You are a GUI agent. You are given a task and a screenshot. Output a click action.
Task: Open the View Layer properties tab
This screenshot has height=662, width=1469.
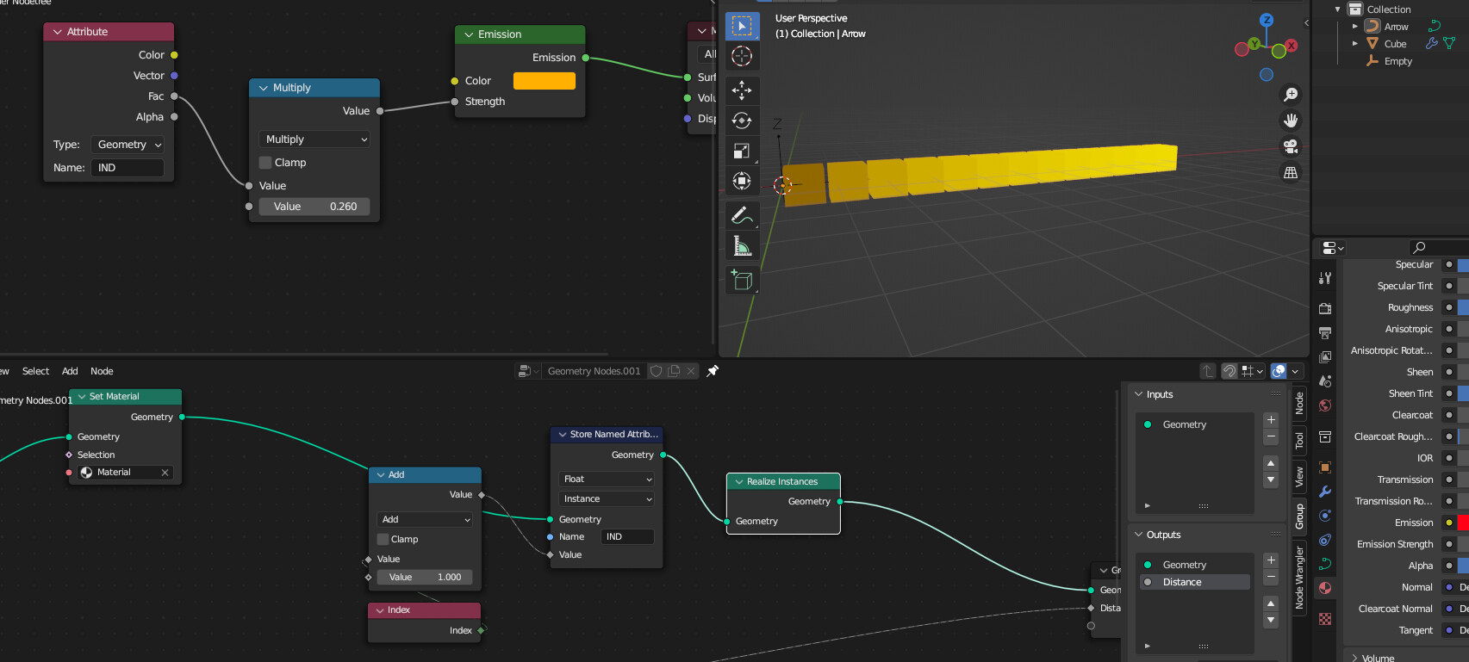1325,356
